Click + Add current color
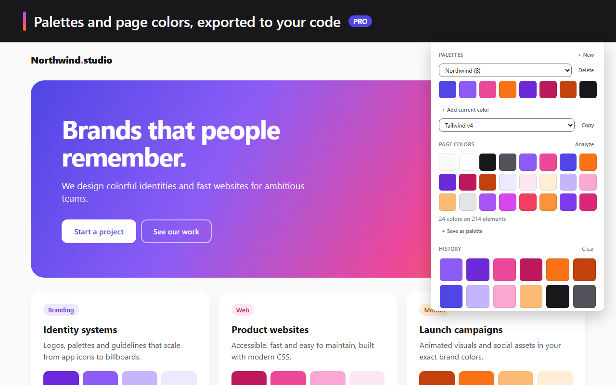616x385 pixels. (x=466, y=110)
